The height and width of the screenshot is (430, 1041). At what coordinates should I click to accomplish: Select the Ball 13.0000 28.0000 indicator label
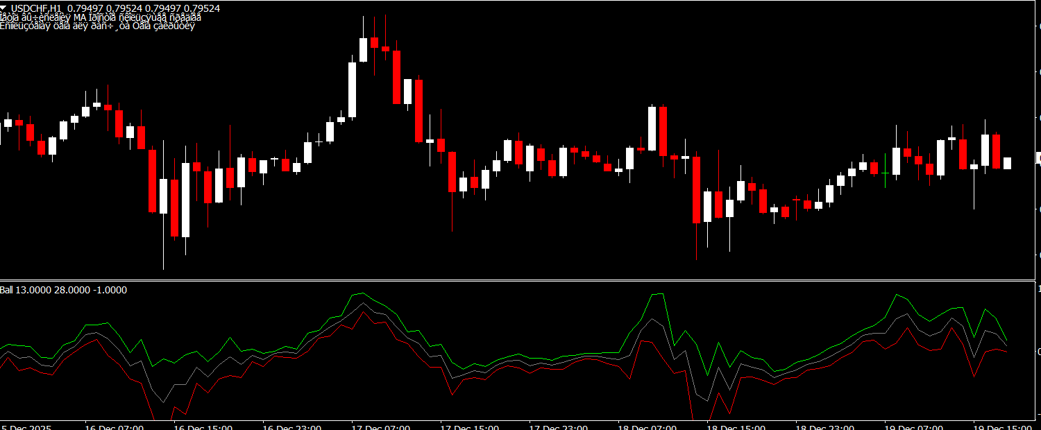click(64, 290)
